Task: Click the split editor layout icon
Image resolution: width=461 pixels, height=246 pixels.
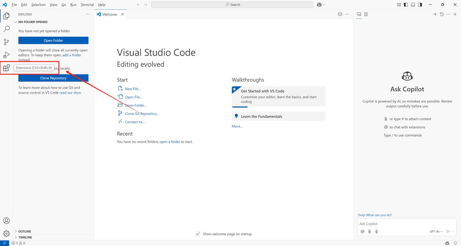Action: (340, 14)
